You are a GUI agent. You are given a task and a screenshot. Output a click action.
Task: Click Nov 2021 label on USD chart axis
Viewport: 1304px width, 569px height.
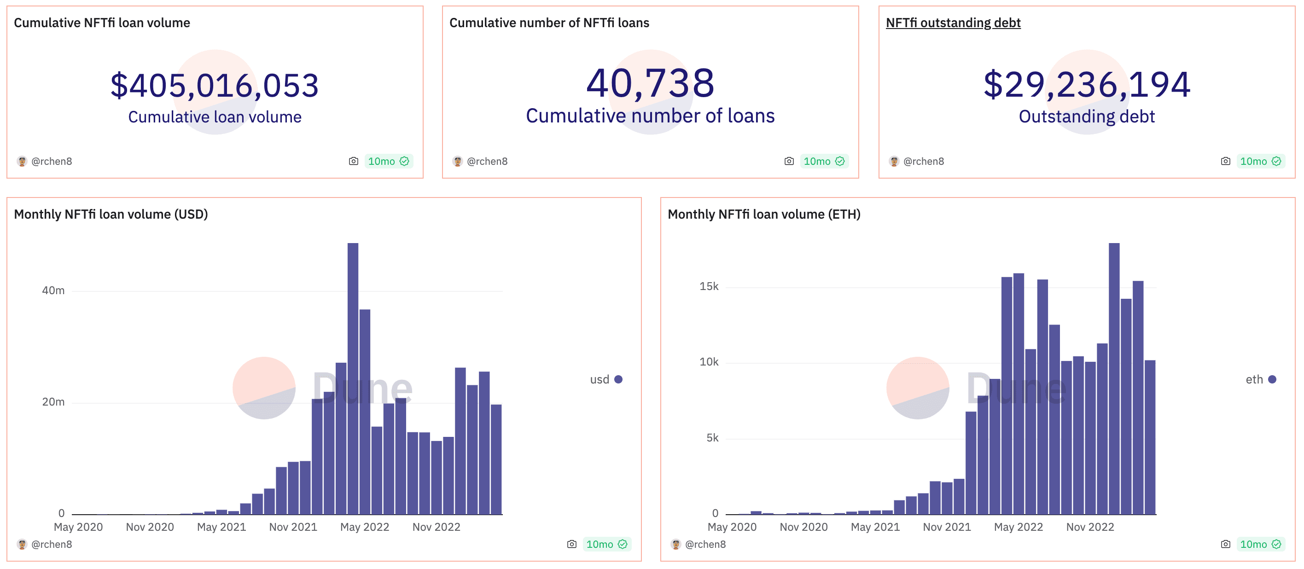(x=293, y=527)
